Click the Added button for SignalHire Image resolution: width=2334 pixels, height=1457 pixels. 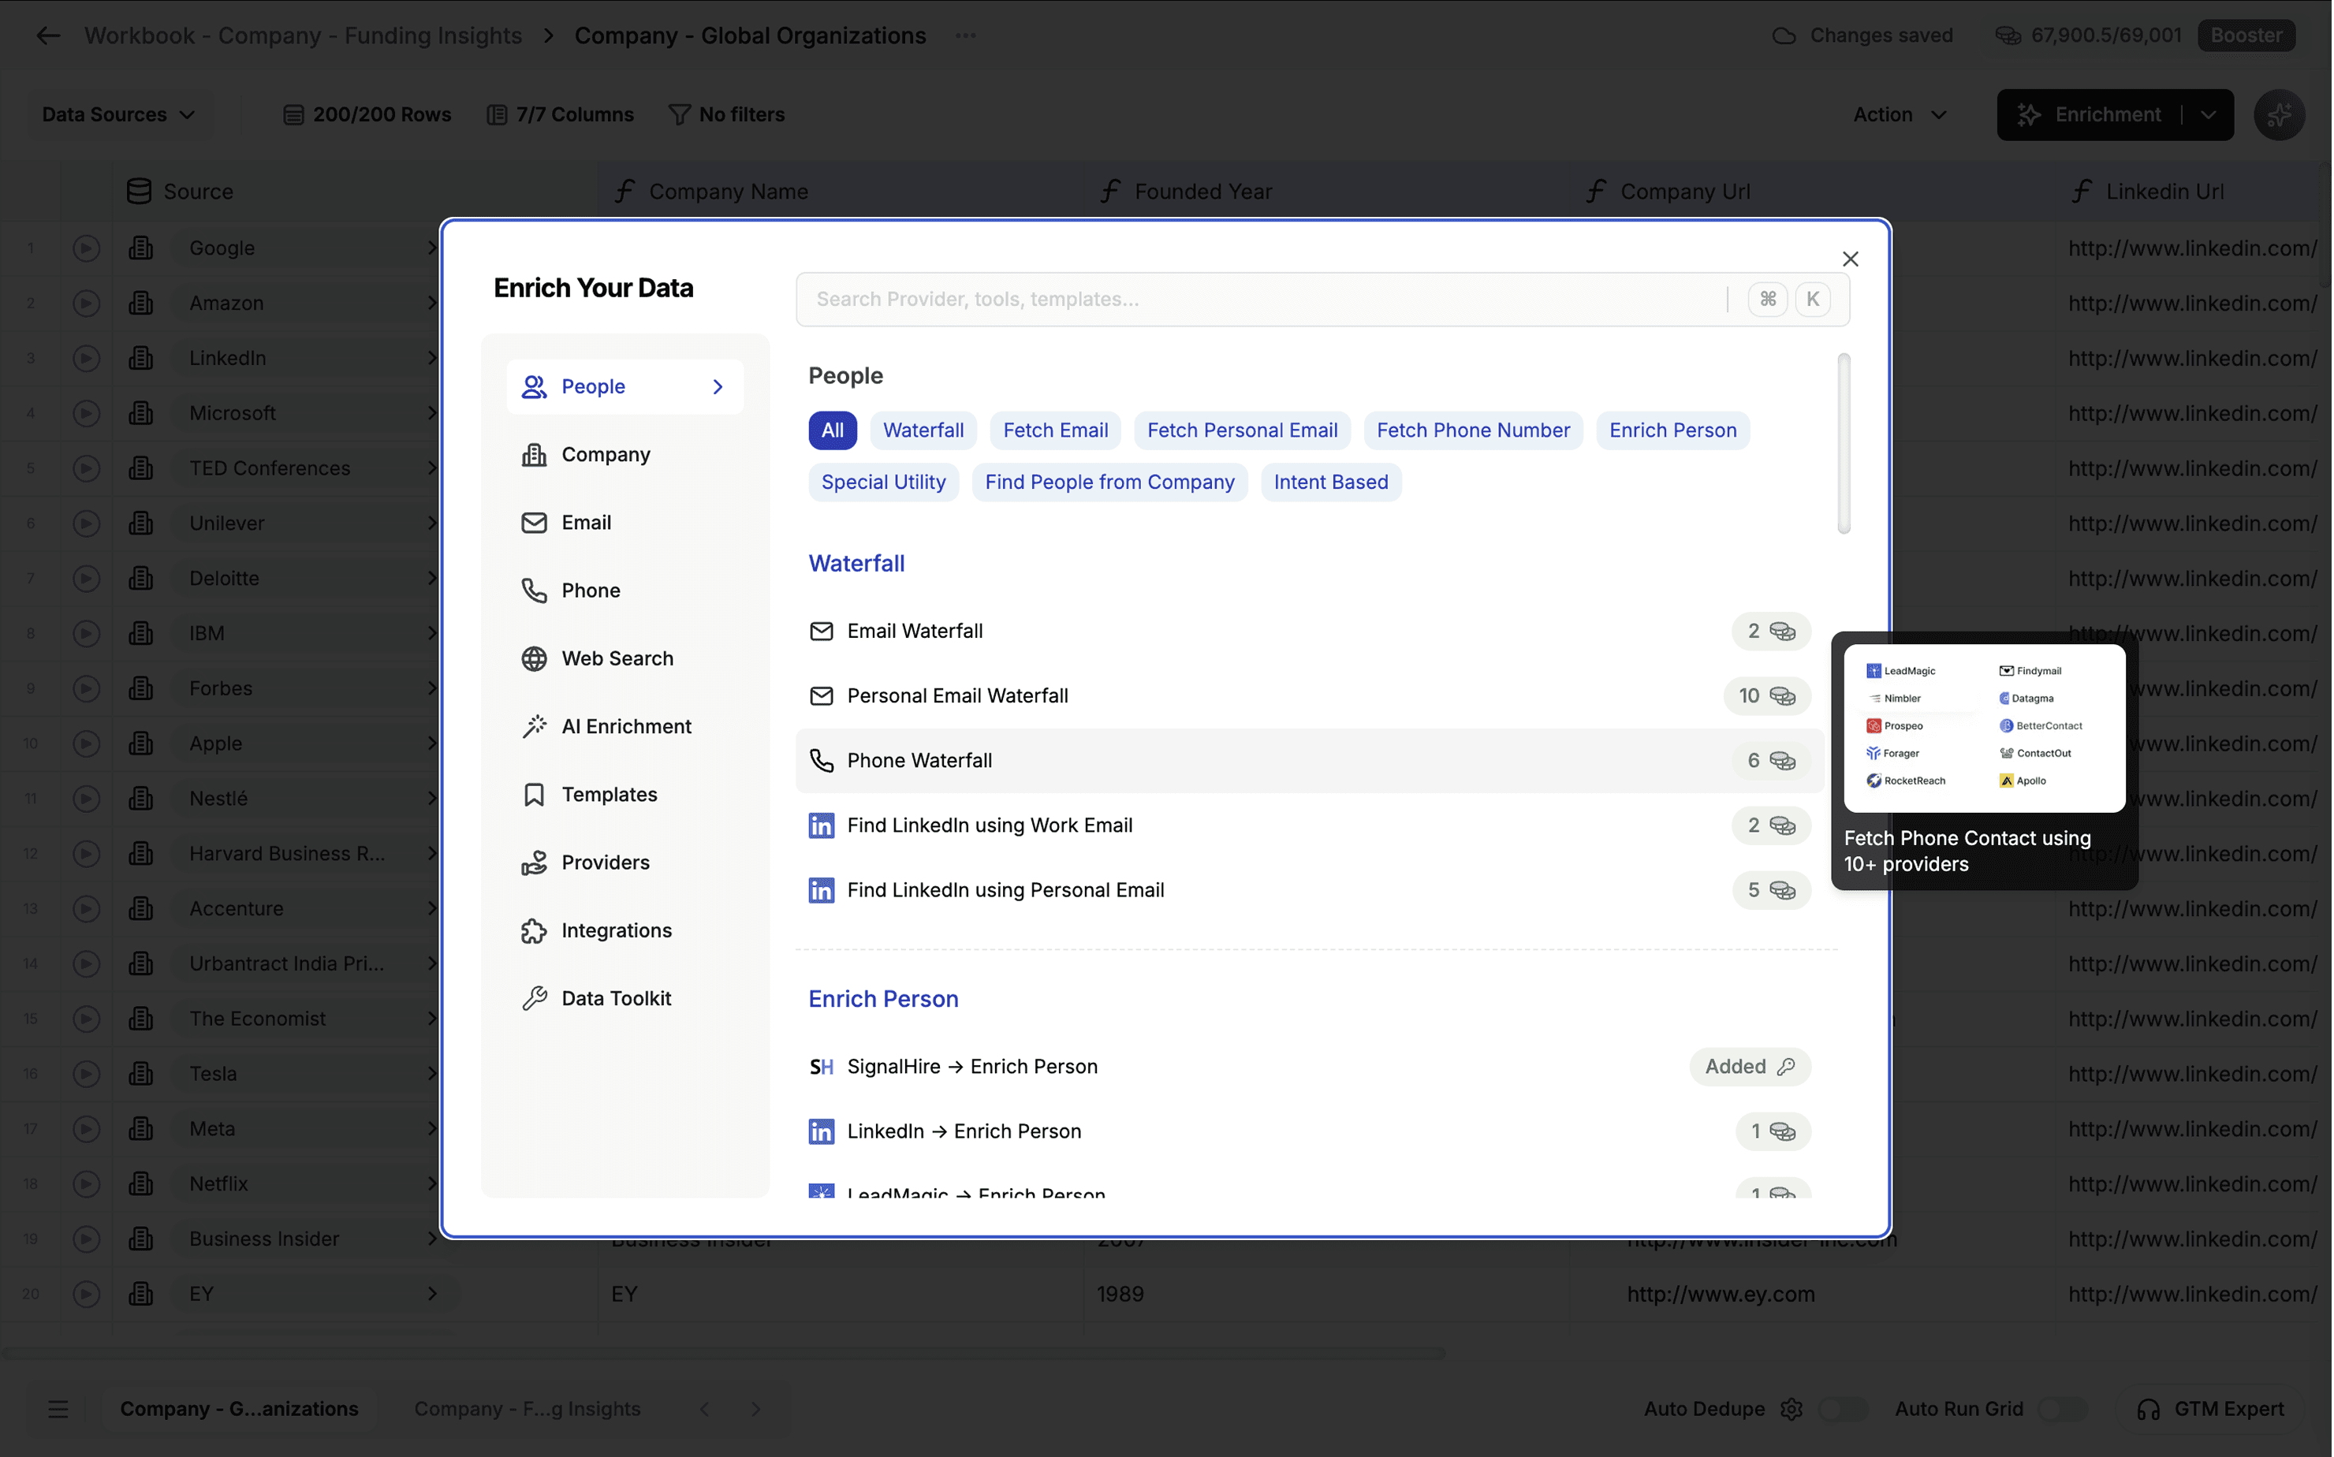pyautogui.click(x=1749, y=1067)
